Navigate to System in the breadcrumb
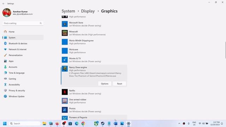This screenshot has height=127, width=226. pyautogui.click(x=68, y=11)
